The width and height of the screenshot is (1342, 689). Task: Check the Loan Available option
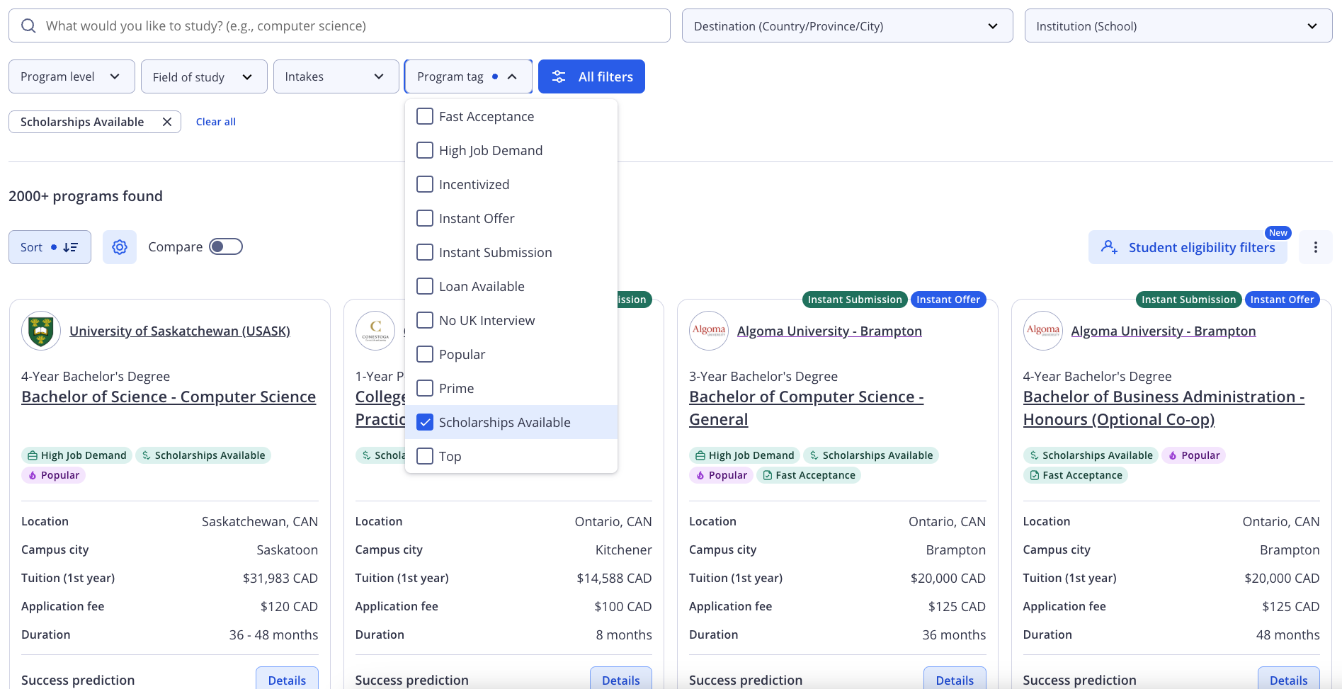[425, 286]
